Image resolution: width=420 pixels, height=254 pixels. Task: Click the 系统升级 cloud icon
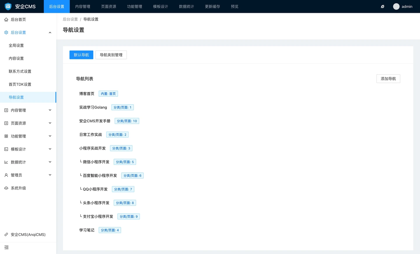pos(6,188)
